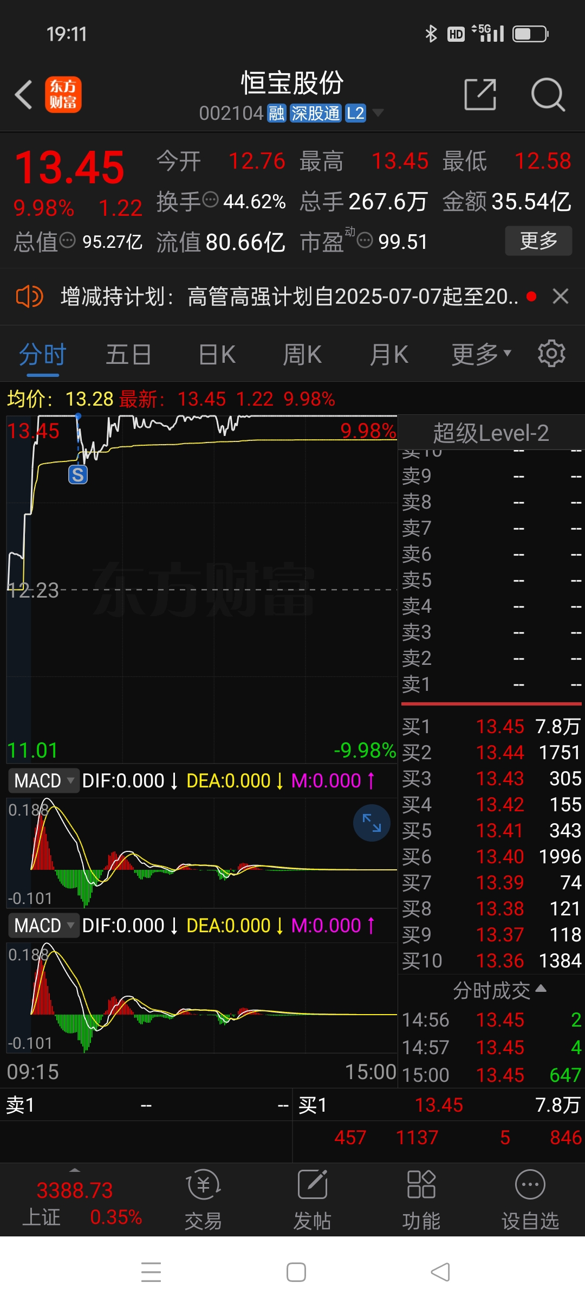Select the 买10 row 13.36 price

(500, 961)
